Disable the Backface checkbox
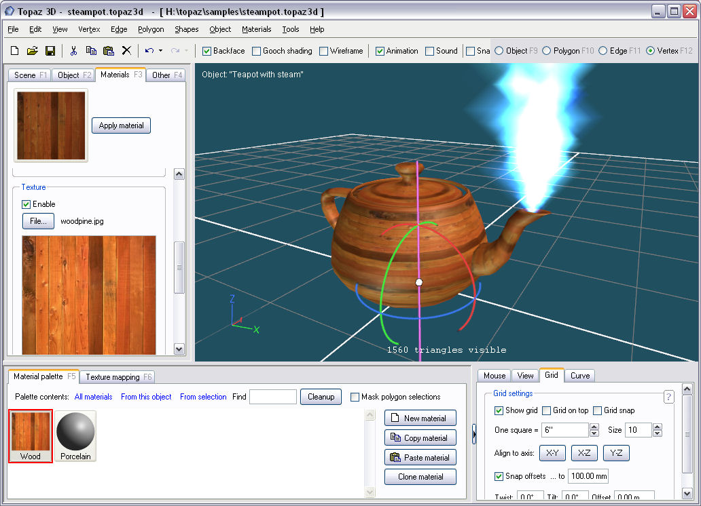 pos(206,51)
